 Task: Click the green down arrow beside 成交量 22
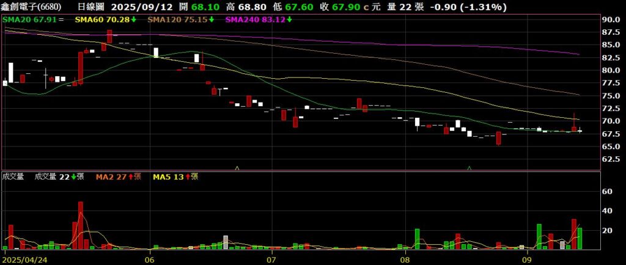pyautogui.click(x=73, y=177)
